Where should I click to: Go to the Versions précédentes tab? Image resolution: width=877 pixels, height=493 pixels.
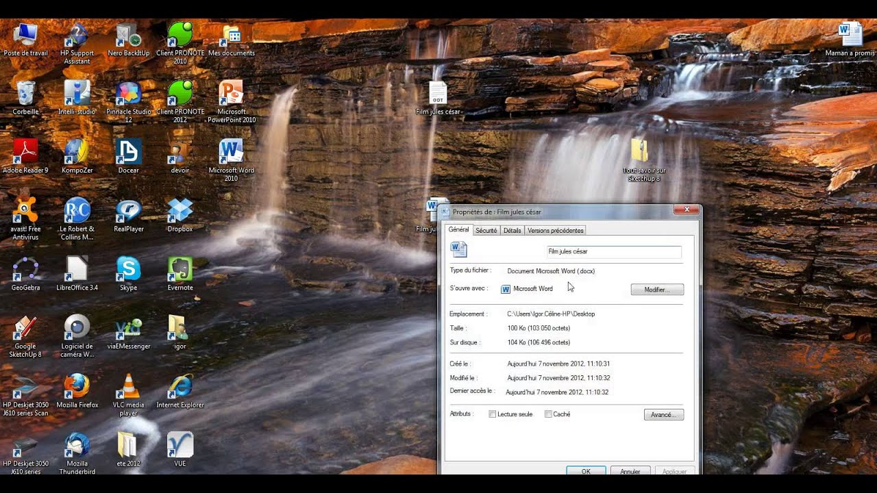pyautogui.click(x=555, y=231)
